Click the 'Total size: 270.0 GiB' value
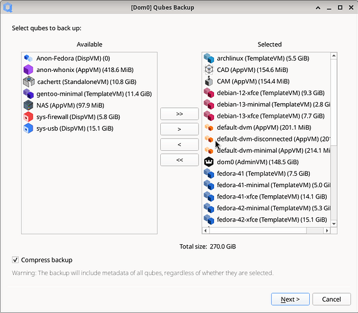 pyautogui.click(x=223, y=247)
